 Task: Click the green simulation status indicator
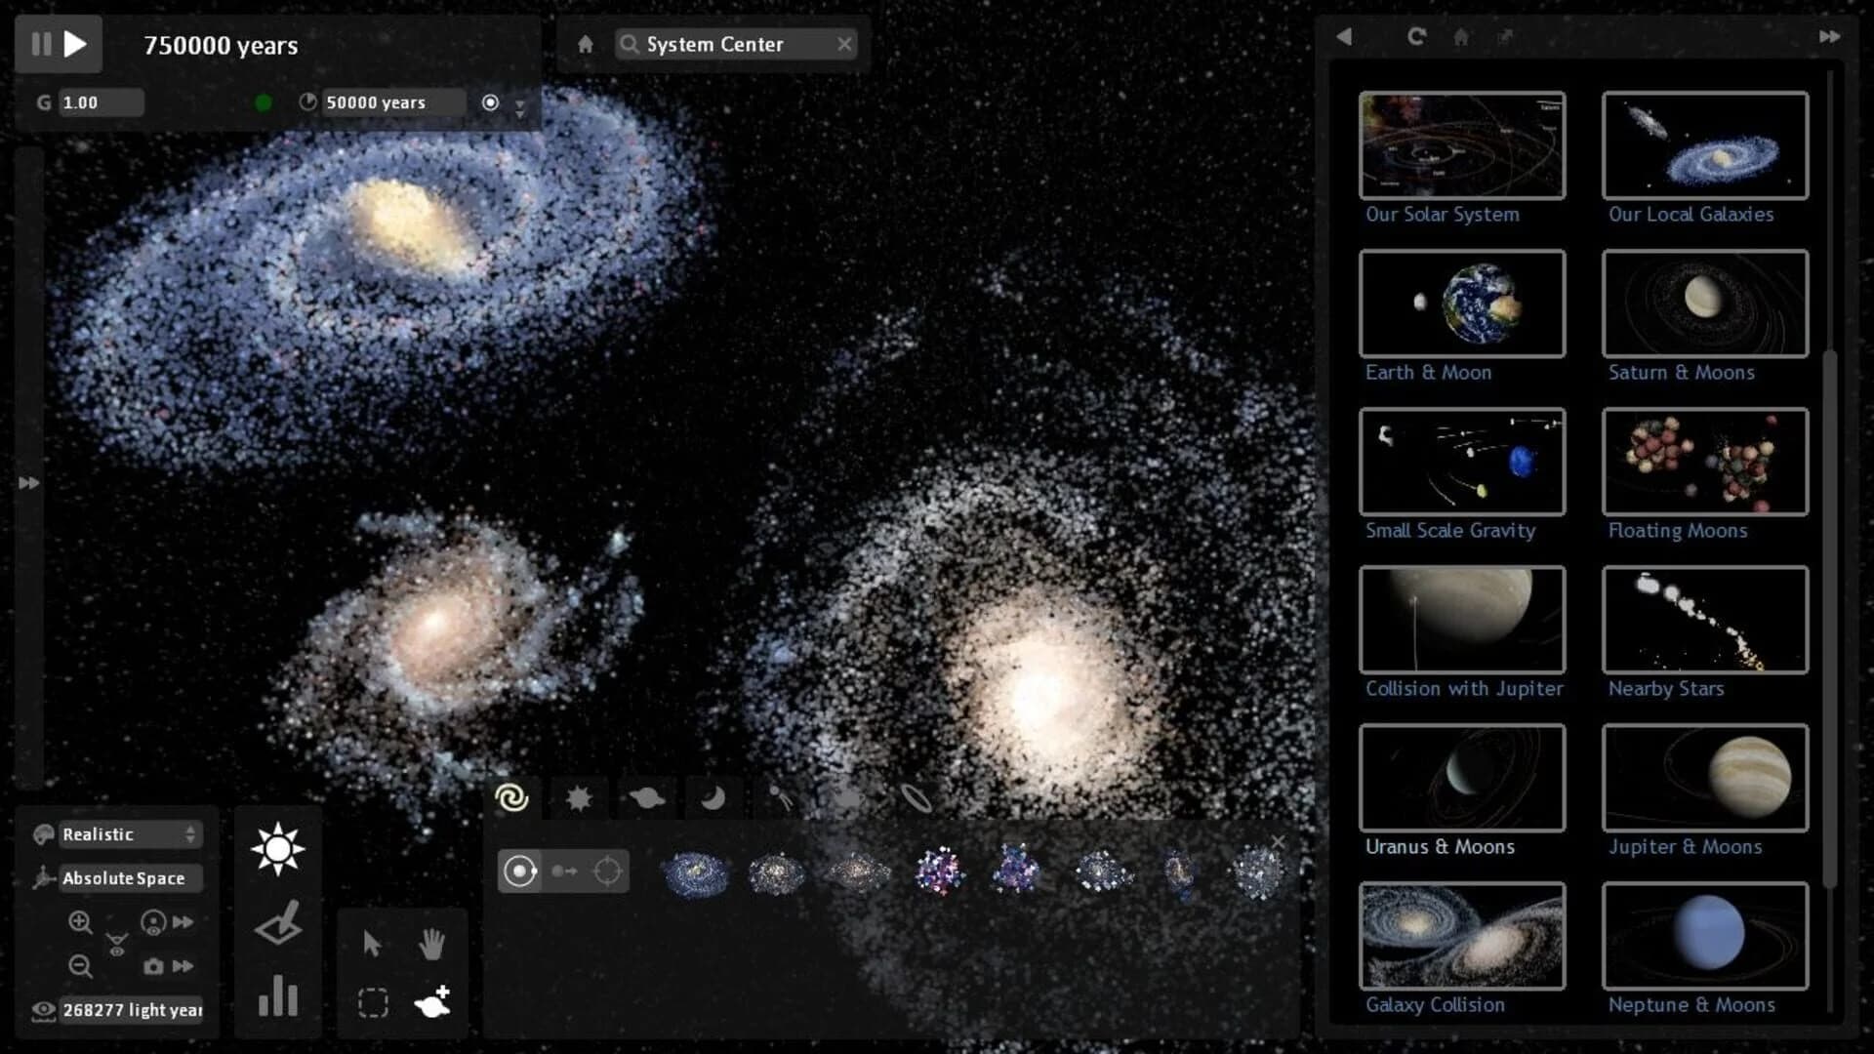click(x=264, y=102)
